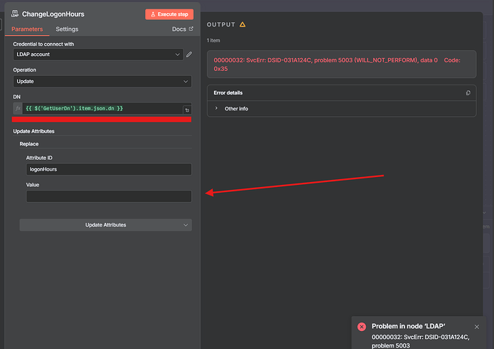This screenshot has width=494, height=349.
Task: Switch to the Settings tab
Action: [67, 29]
